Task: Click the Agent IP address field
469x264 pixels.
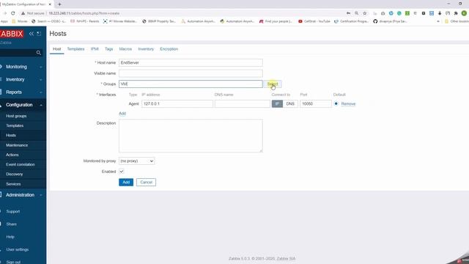Action: click(177, 103)
